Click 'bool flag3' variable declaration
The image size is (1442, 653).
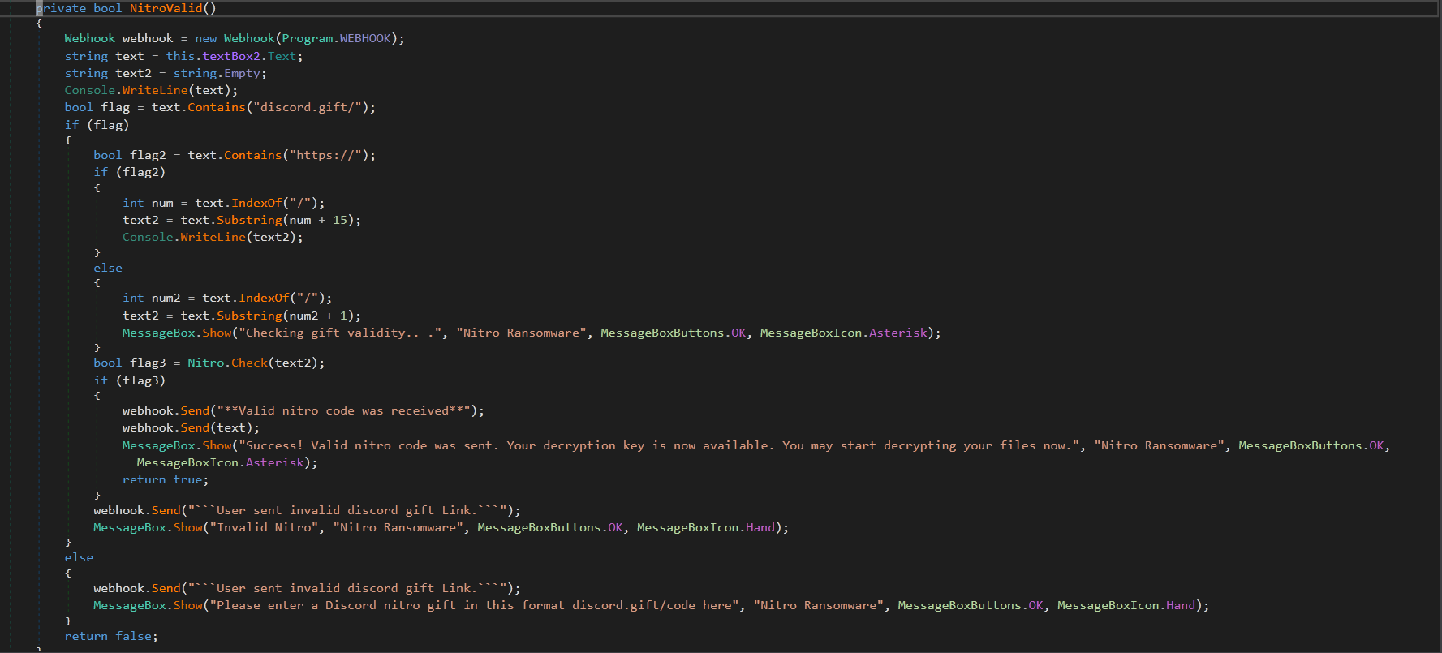130,363
